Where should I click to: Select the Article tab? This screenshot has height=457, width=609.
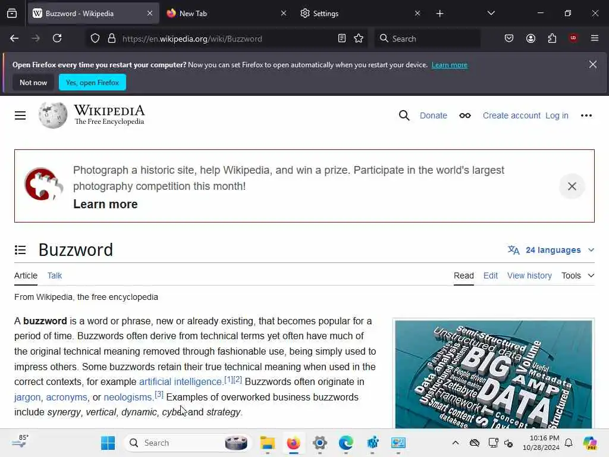26,276
